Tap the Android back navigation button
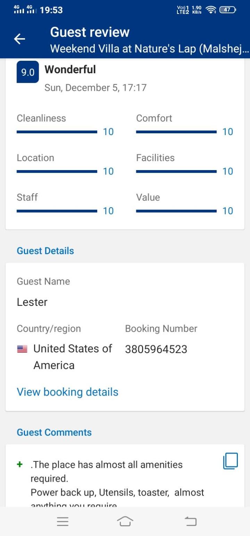 coord(190,521)
